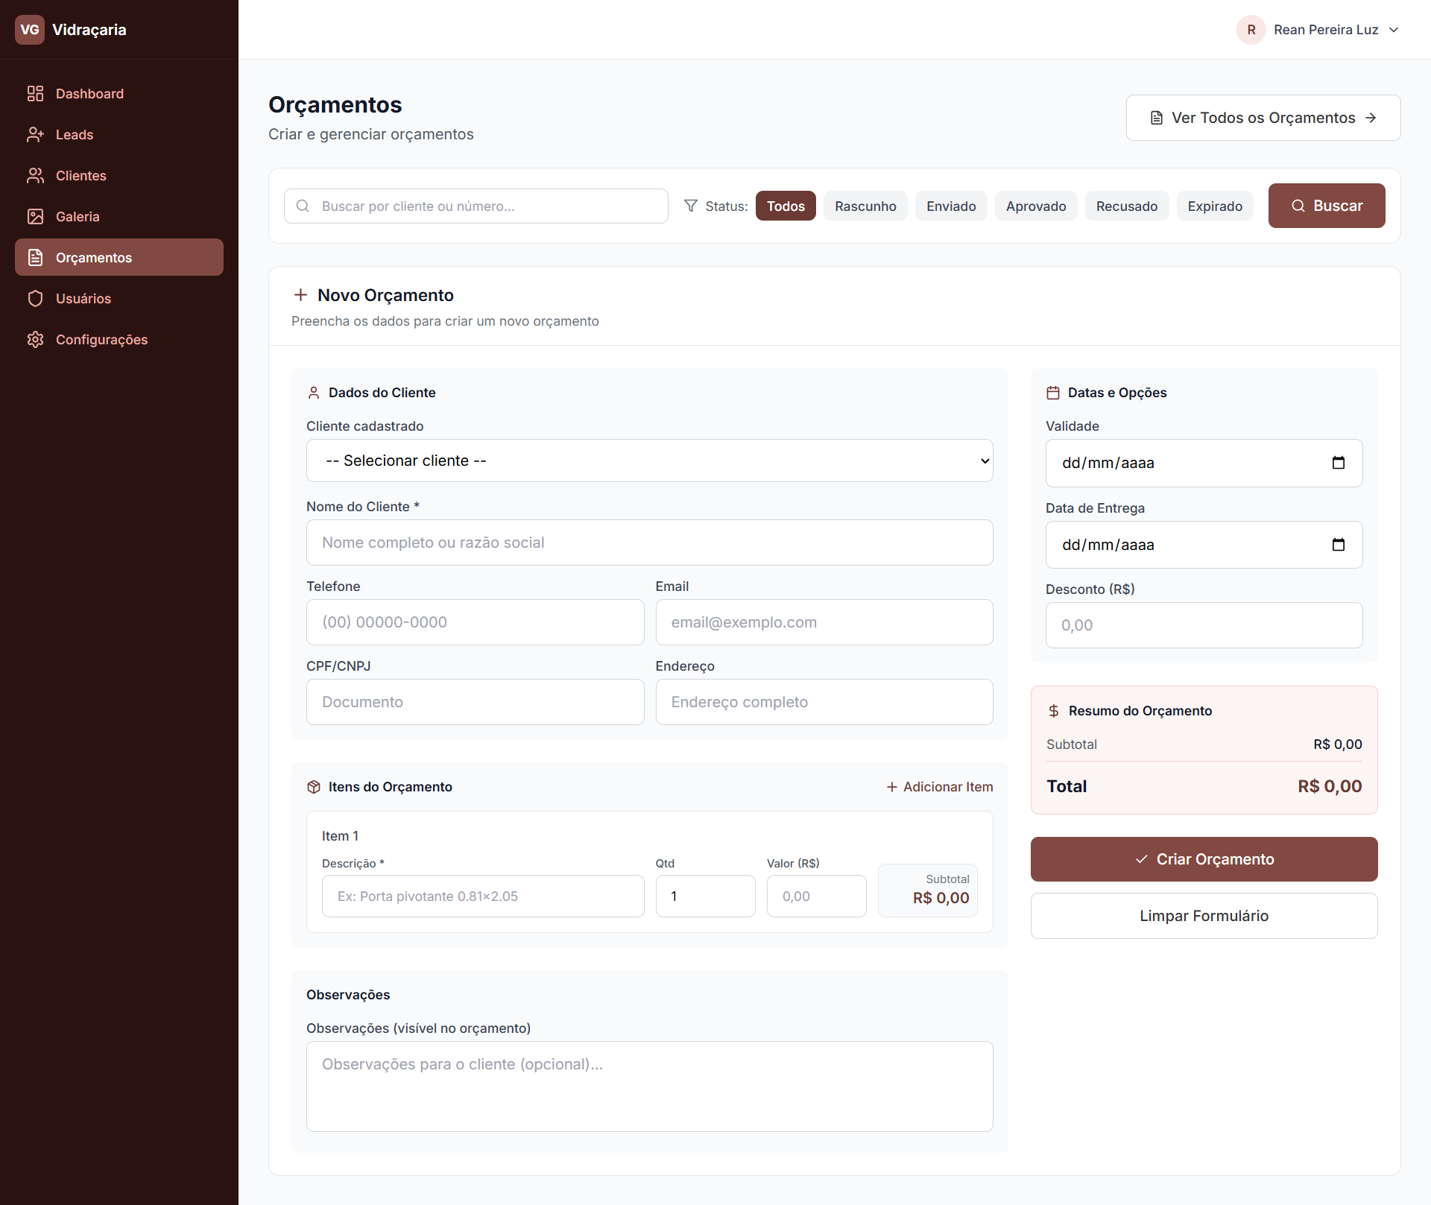Click the Usuários shield icon
This screenshot has width=1431, height=1205.
[x=35, y=298]
